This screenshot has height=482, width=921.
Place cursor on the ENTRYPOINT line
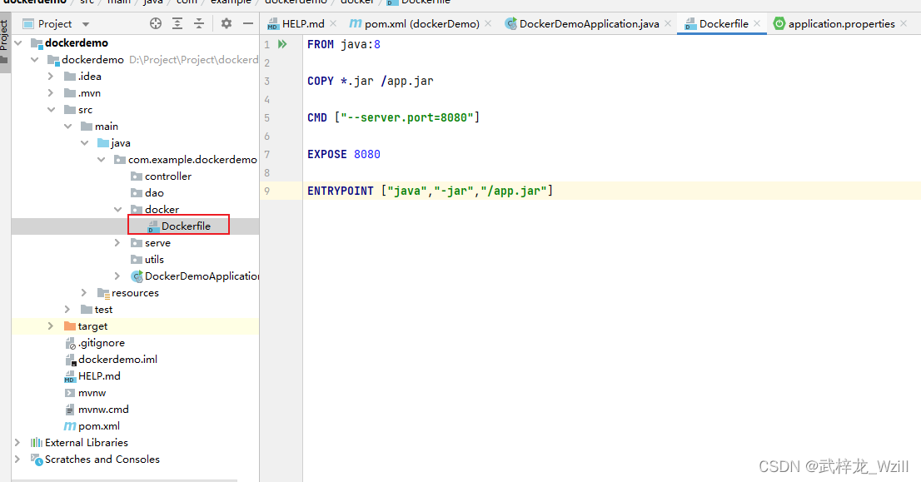430,191
